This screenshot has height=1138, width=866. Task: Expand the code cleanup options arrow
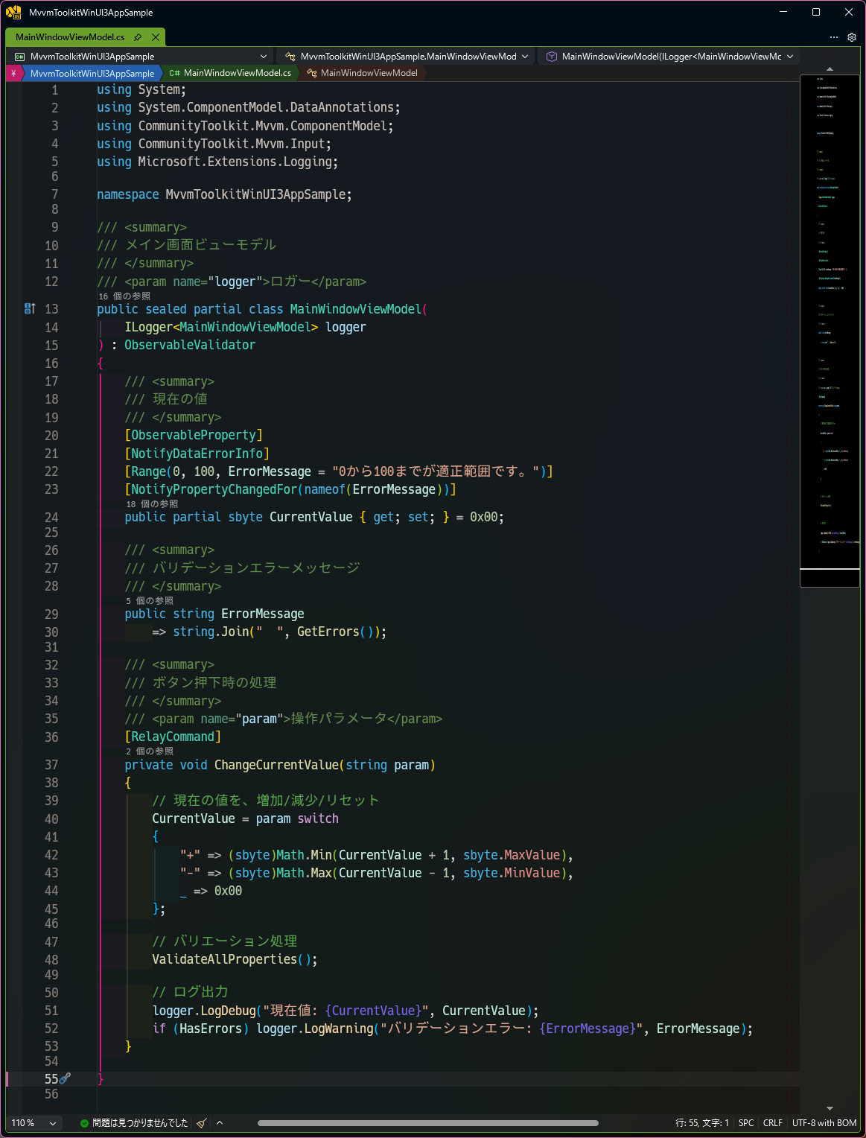tap(220, 1123)
